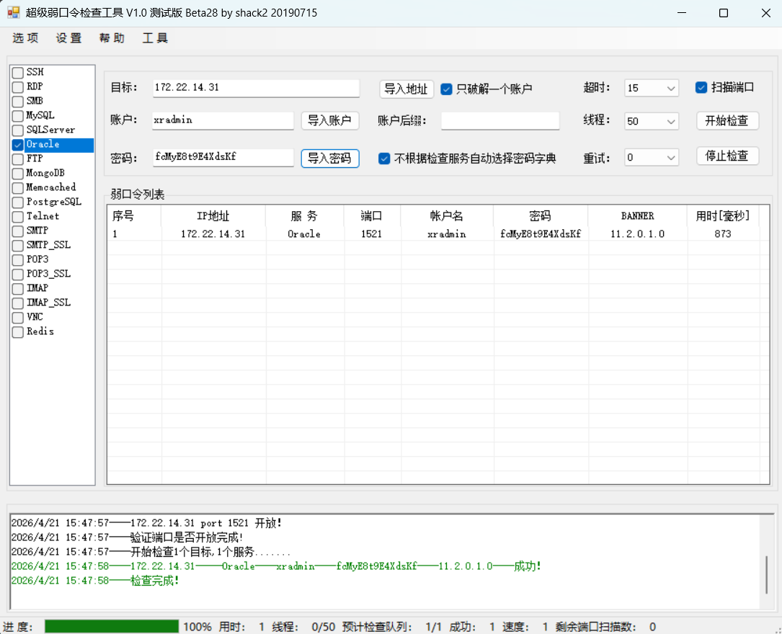Open the 选项 menu
The width and height of the screenshot is (782, 634).
tap(25, 38)
